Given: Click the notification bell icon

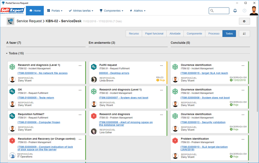Looking at the screenshot, I should tap(235, 11).
